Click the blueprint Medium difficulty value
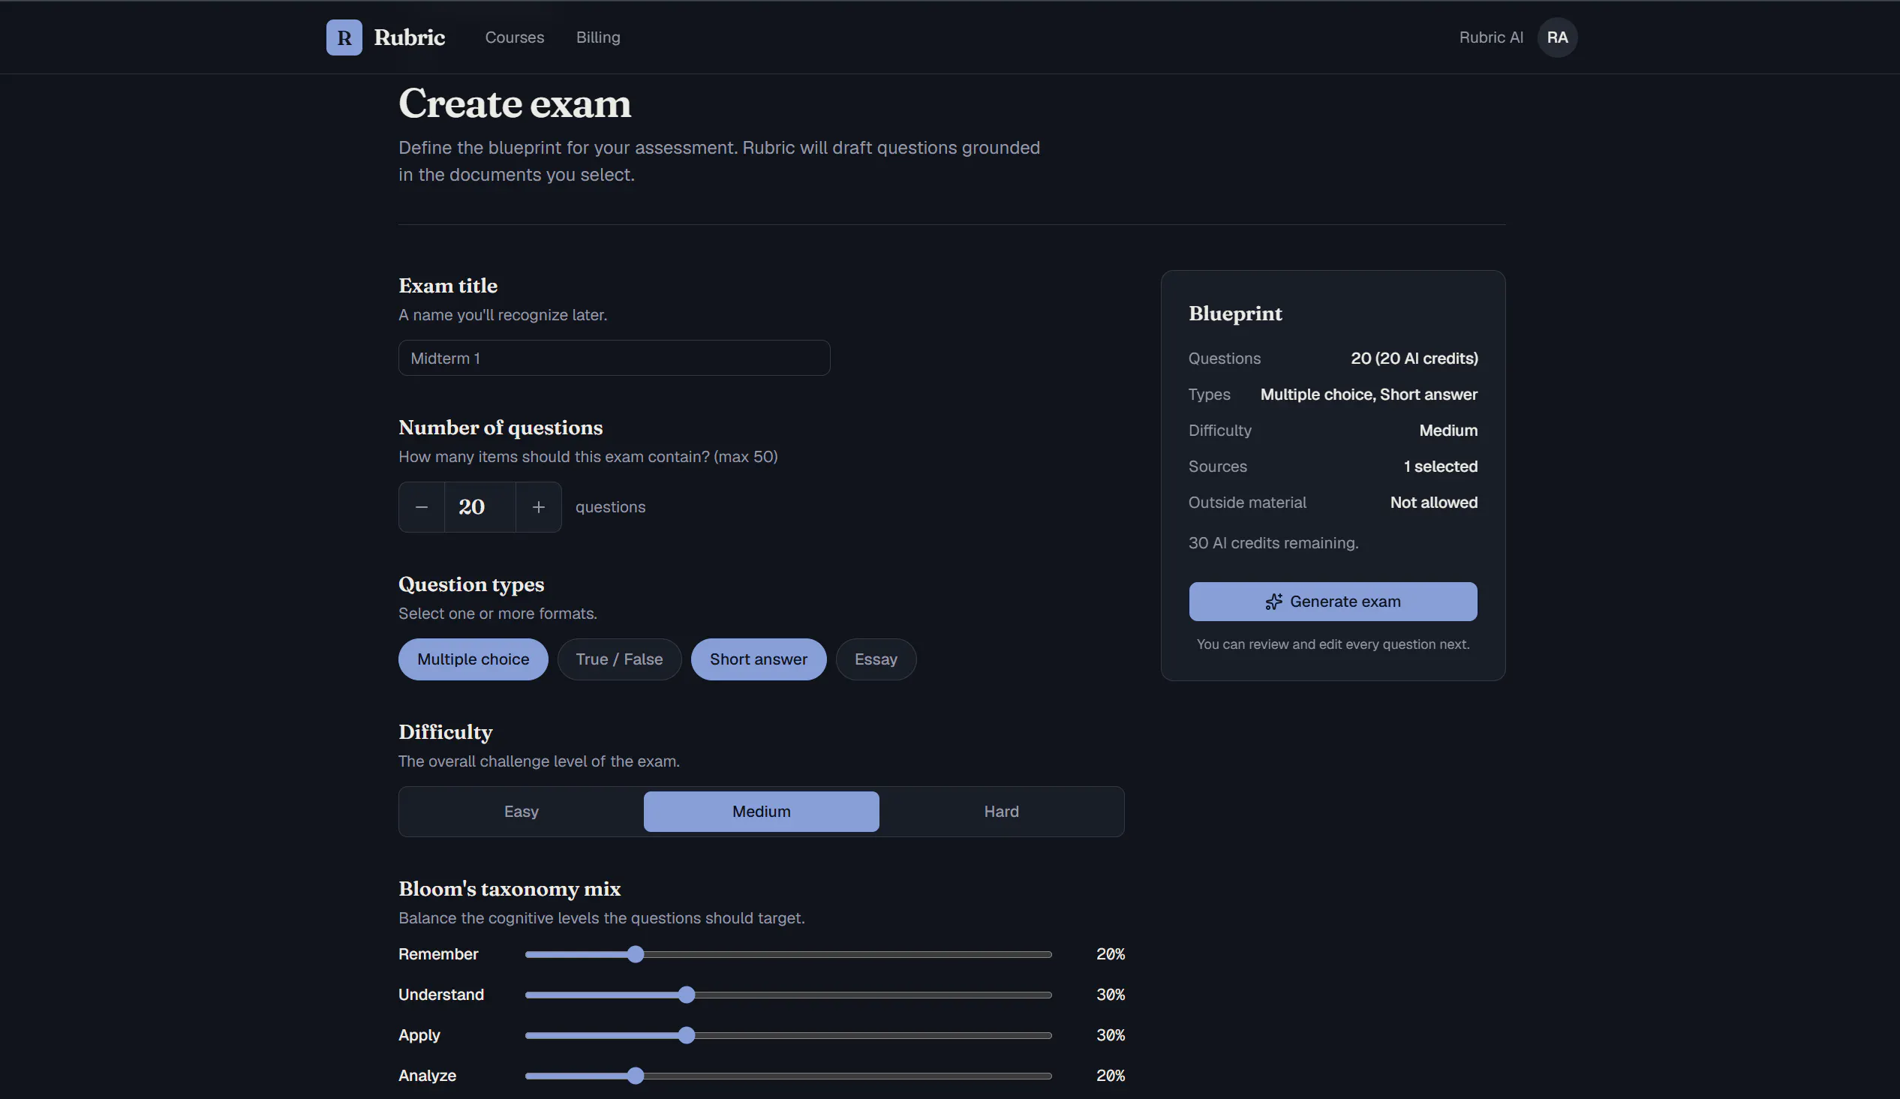This screenshot has width=1900, height=1099. click(1448, 431)
